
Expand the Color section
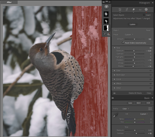(115, 70)
